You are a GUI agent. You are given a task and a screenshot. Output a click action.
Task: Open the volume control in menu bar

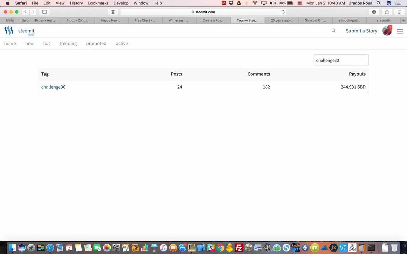coord(272,3)
